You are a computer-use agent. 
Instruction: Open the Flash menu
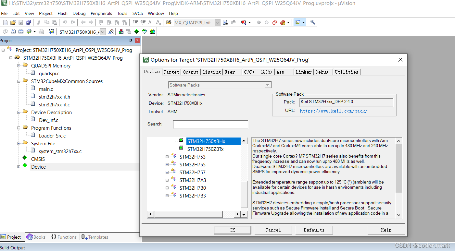click(62, 13)
